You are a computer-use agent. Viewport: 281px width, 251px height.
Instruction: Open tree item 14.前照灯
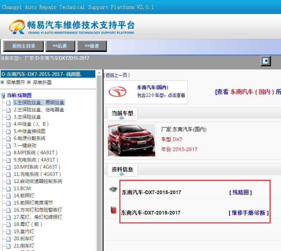[x=24, y=196]
